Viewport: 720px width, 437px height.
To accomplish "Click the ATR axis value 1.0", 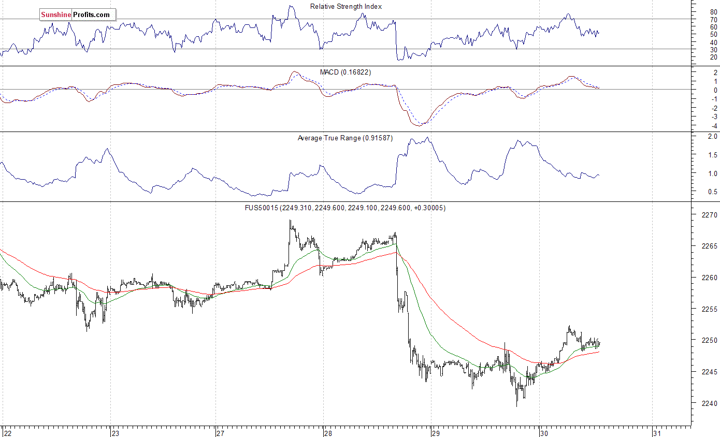I will click(713, 173).
